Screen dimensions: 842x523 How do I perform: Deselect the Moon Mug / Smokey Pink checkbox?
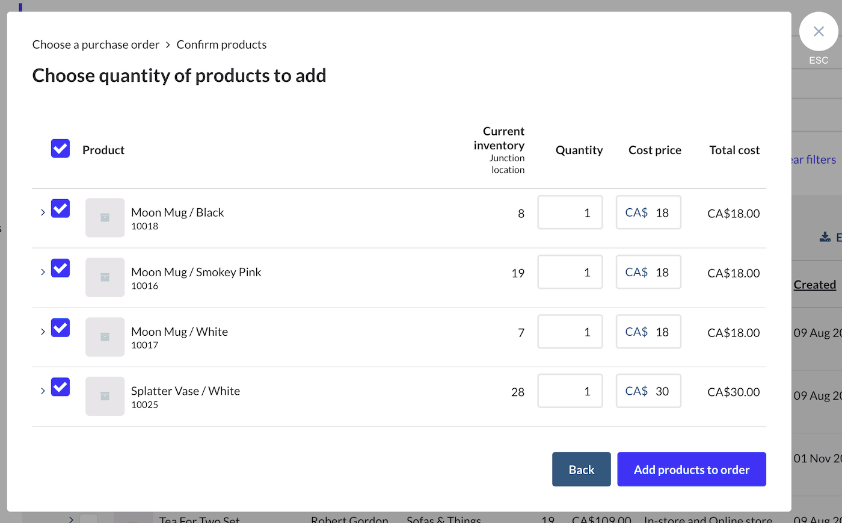pyautogui.click(x=60, y=268)
